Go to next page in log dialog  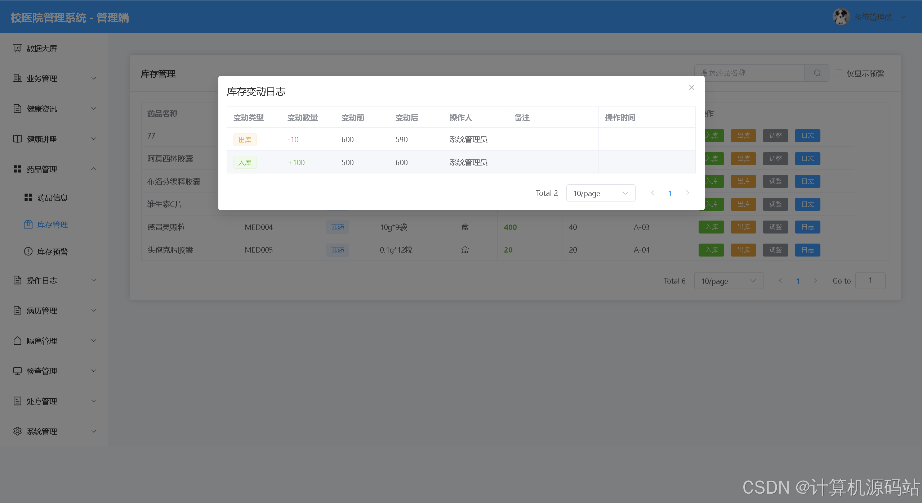coord(687,193)
